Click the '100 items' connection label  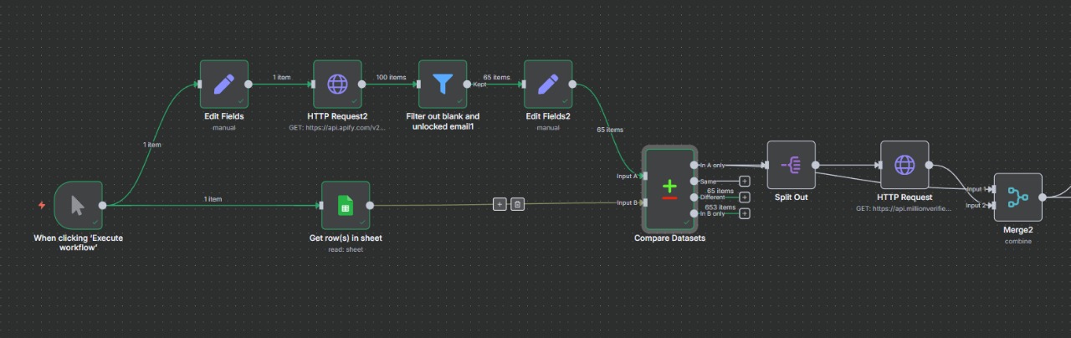391,78
